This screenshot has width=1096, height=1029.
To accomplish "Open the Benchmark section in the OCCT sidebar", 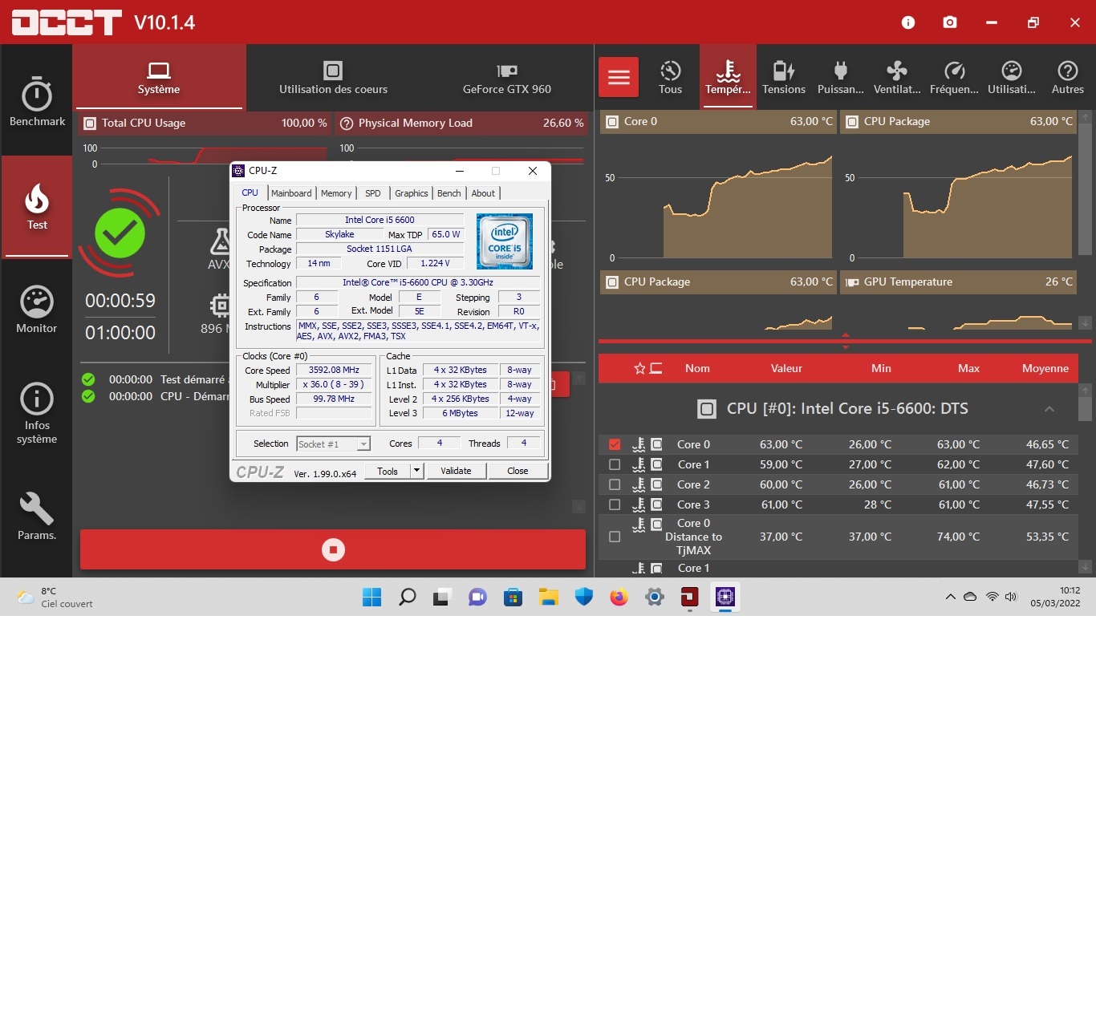I will point(37,102).
